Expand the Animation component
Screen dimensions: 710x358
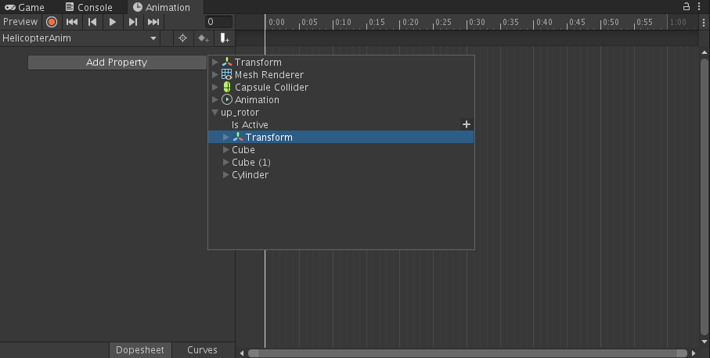tap(215, 100)
